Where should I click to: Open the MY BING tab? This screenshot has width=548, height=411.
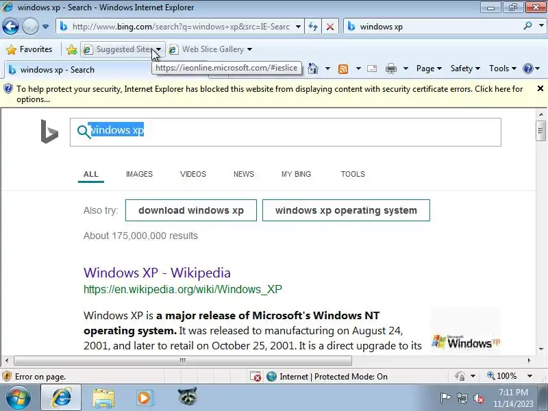point(296,174)
